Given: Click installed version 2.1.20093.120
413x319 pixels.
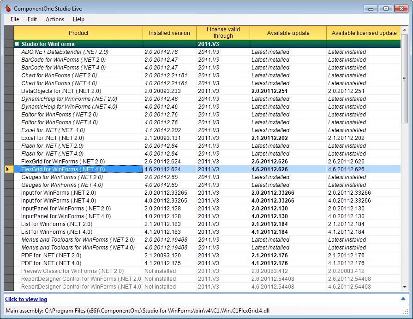Looking at the screenshot, I should tap(162, 255).
